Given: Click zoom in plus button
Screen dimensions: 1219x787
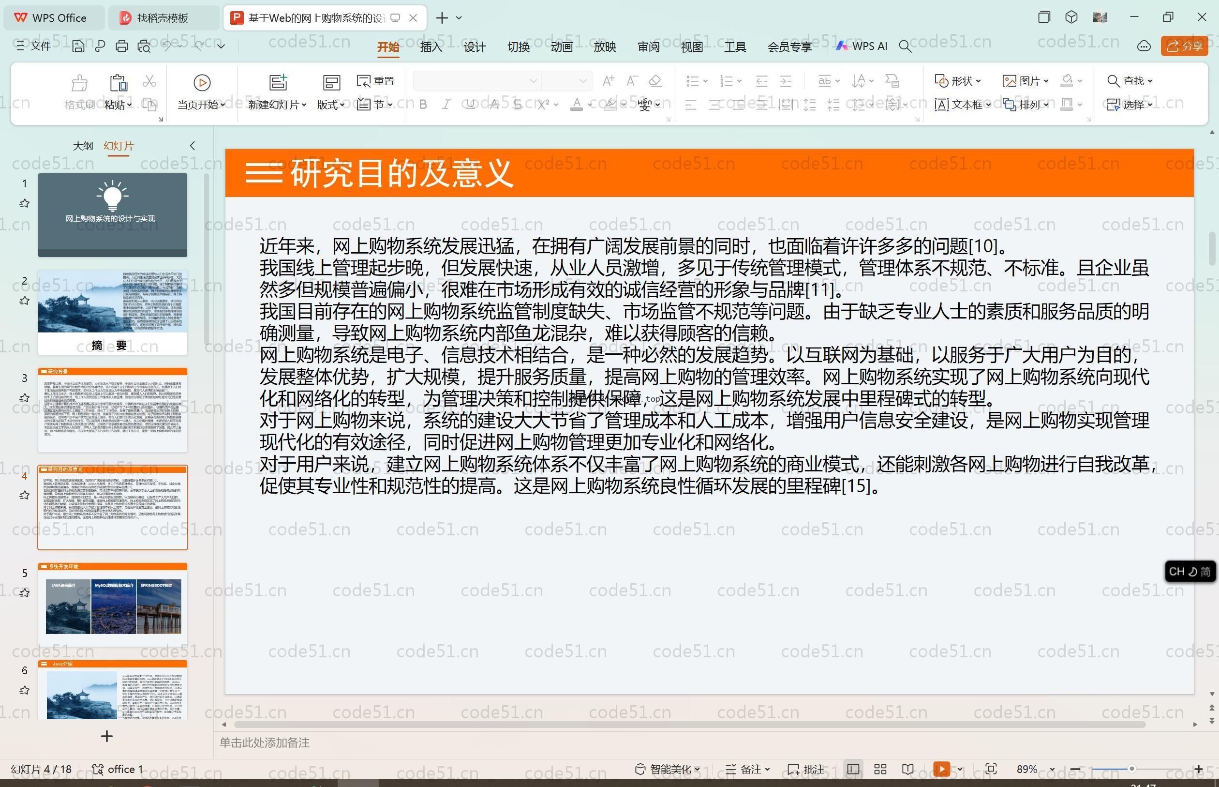Looking at the screenshot, I should [x=1199, y=769].
